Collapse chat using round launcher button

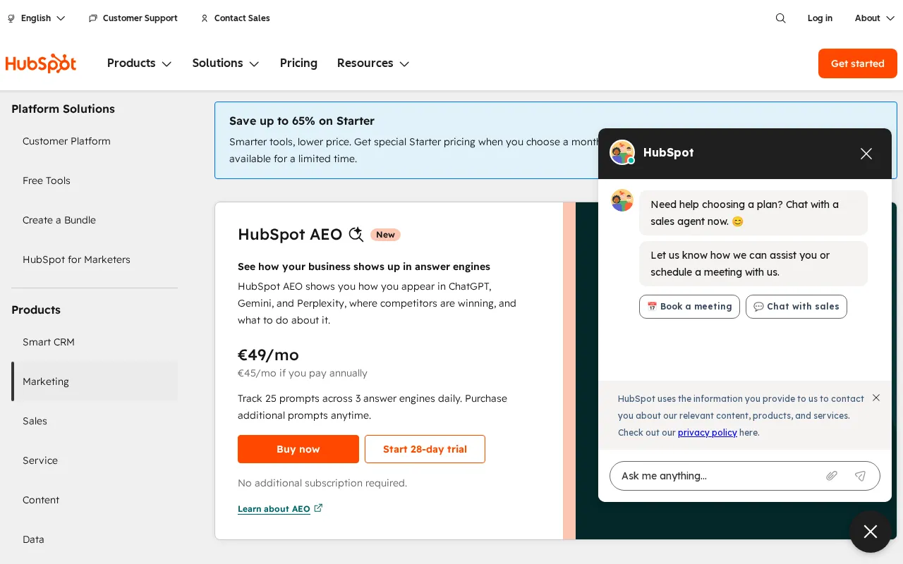[x=871, y=532]
